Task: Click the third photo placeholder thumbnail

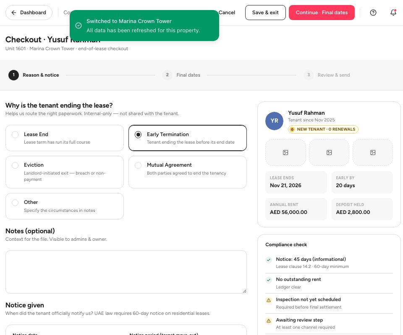Action: pos(373,152)
